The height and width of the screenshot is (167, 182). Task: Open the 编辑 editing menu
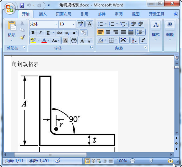(170, 31)
